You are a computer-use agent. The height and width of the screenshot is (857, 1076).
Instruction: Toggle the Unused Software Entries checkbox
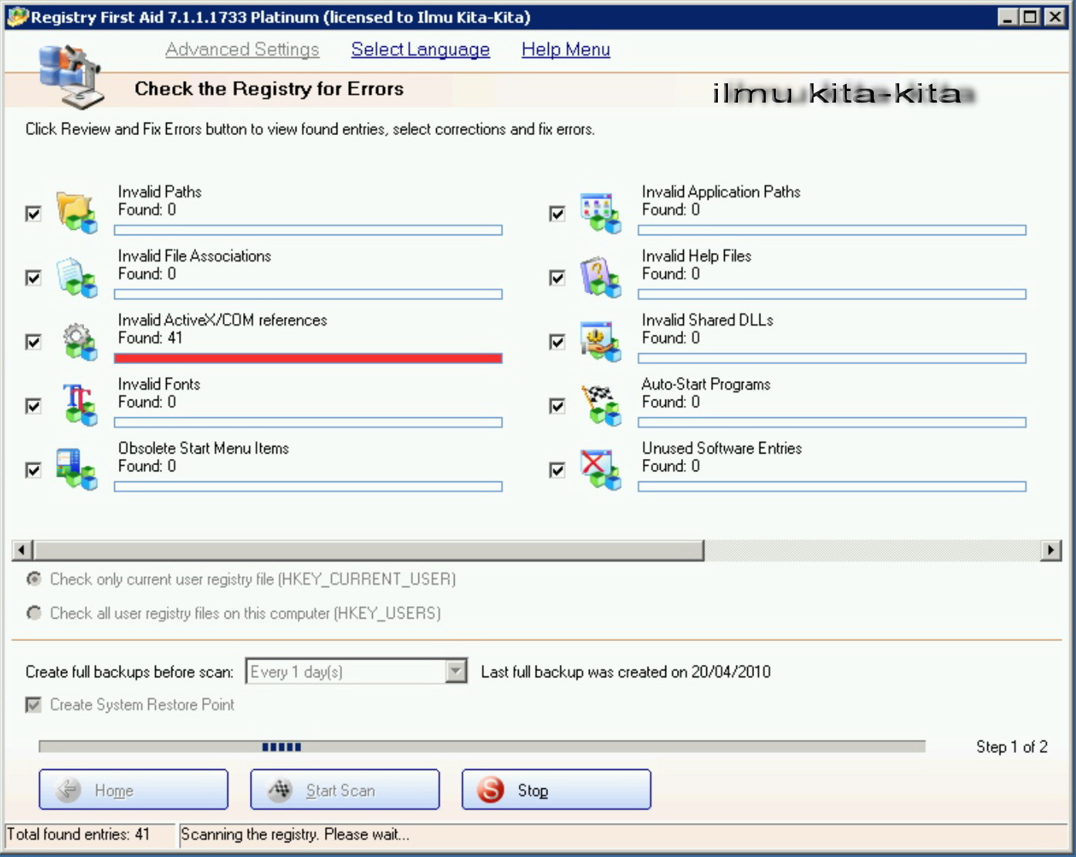(x=557, y=470)
